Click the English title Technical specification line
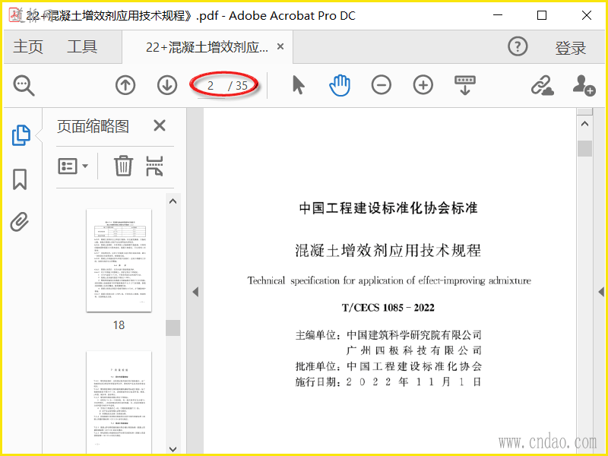 point(389,280)
